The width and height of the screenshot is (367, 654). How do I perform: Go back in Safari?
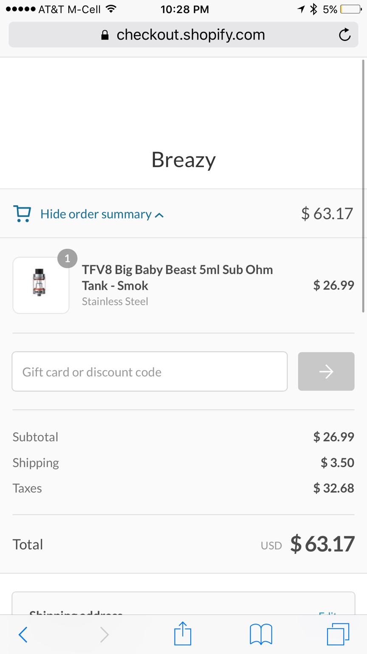(x=23, y=634)
